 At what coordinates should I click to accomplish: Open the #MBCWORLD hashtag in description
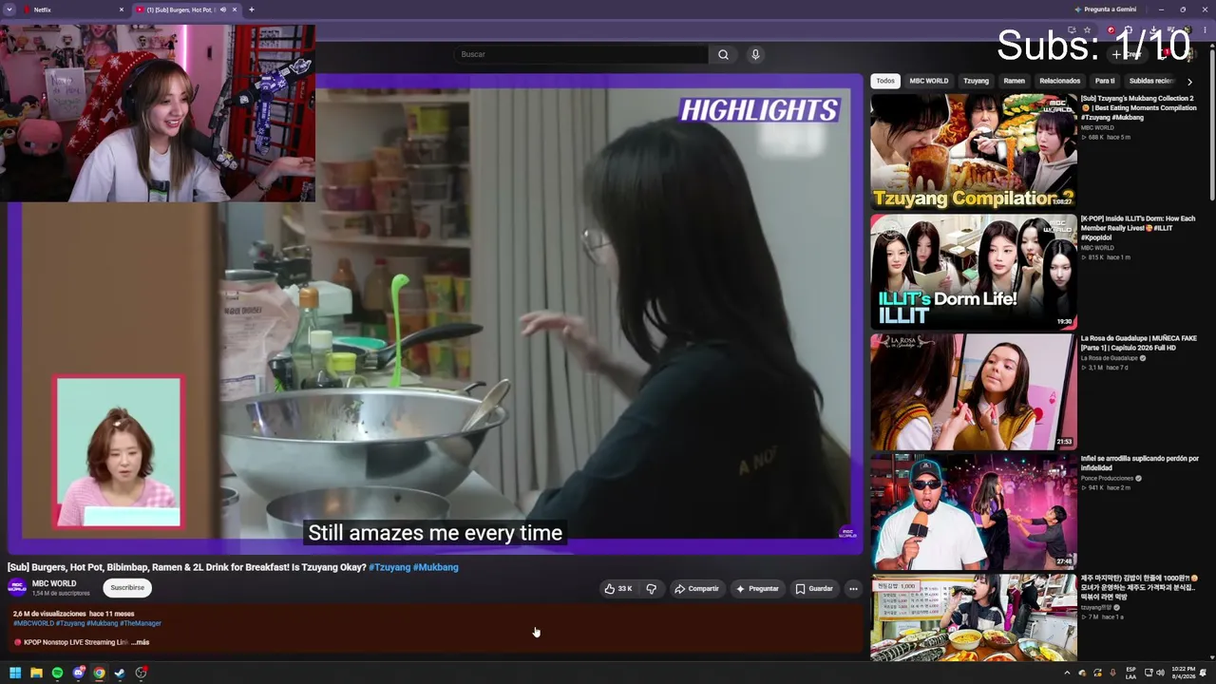coord(33,623)
